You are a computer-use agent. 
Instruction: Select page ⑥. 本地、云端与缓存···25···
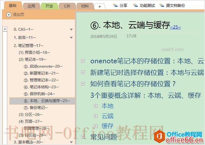click(42, 101)
